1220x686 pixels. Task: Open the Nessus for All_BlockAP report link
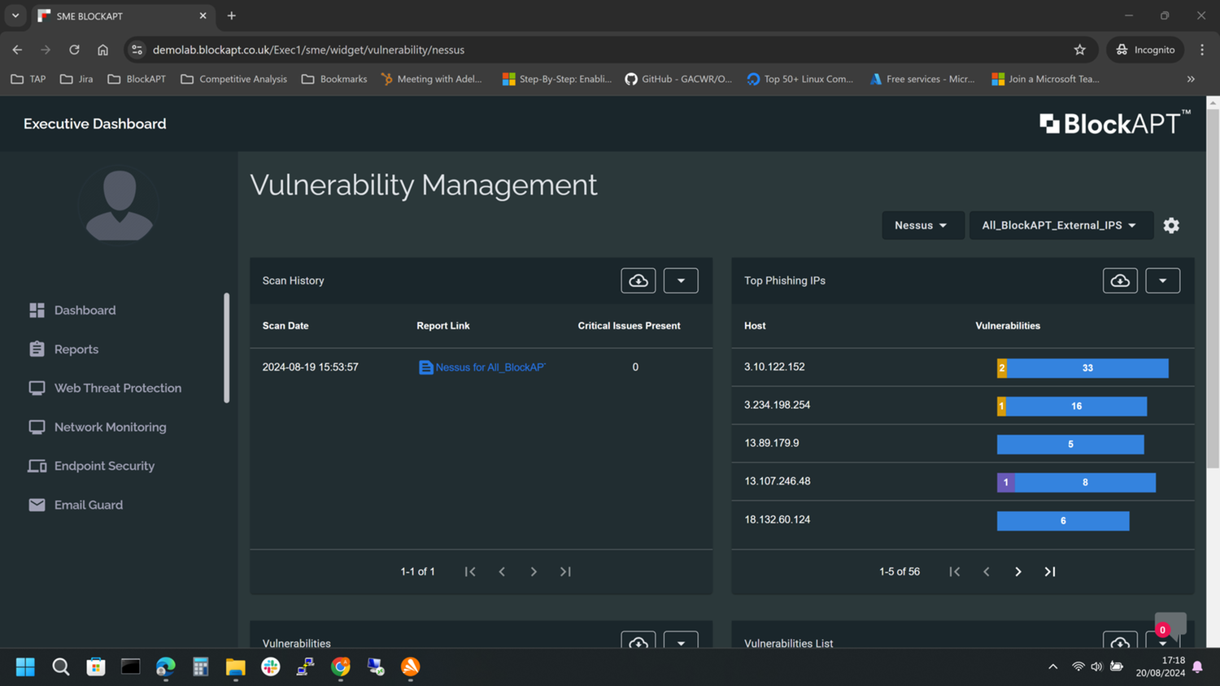click(x=482, y=367)
